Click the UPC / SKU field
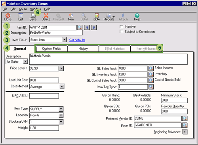The image size is (198, 145). 44,96
